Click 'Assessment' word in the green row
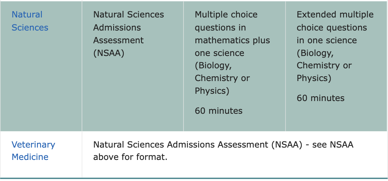Viewport: 388px width, 181px height. (x=118, y=40)
